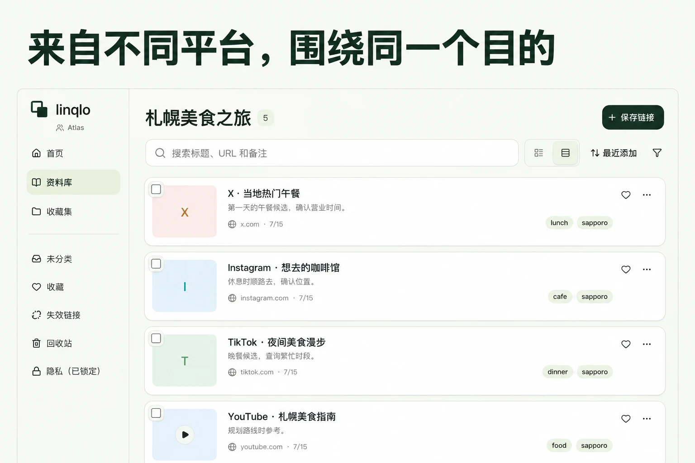695x463 pixels.
Task: Select the TikTok 夜间美食漫步 checkbox
Action: click(x=156, y=339)
